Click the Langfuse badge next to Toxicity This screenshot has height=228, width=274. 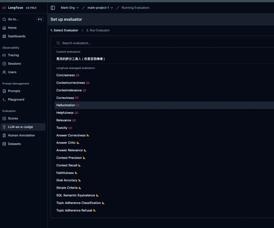pos(70,128)
